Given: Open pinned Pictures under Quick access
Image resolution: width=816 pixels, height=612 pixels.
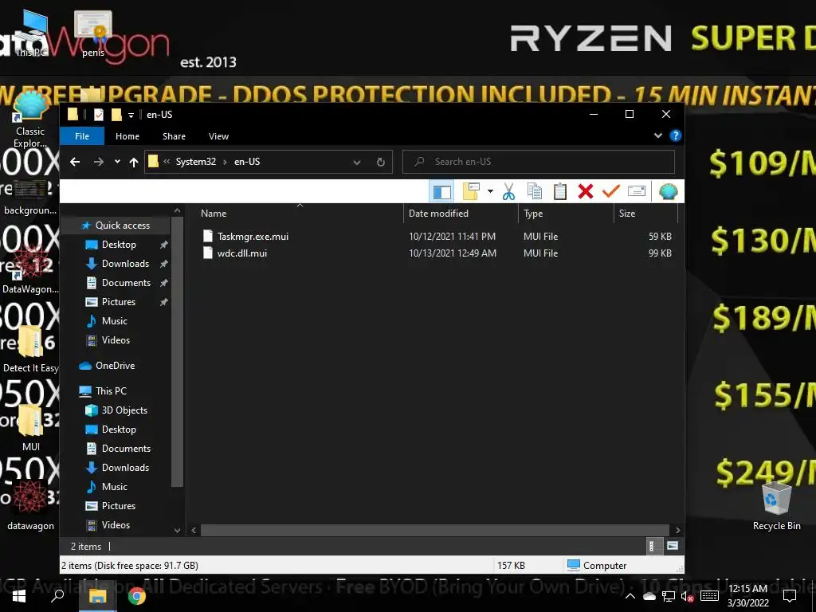Looking at the screenshot, I should click(119, 302).
